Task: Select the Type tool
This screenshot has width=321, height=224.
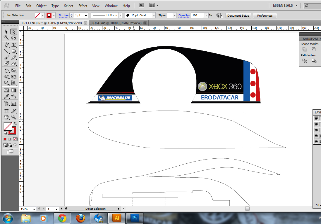Action: click(x=13, y=45)
